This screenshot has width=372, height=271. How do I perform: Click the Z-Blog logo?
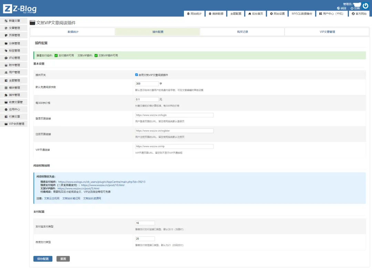20,9
